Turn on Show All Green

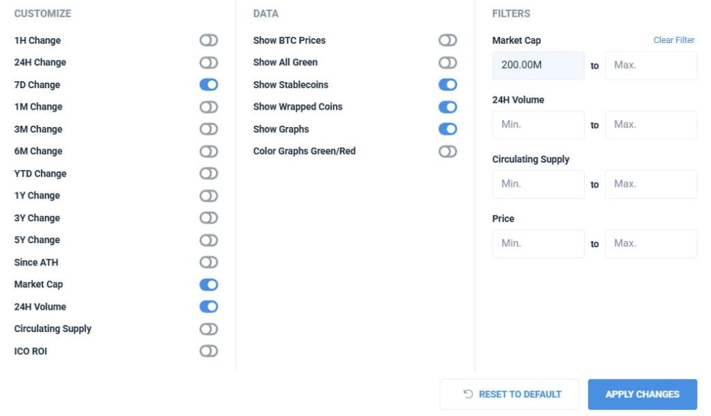coord(448,63)
